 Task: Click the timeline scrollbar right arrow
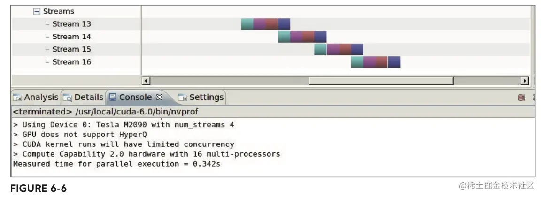point(525,81)
